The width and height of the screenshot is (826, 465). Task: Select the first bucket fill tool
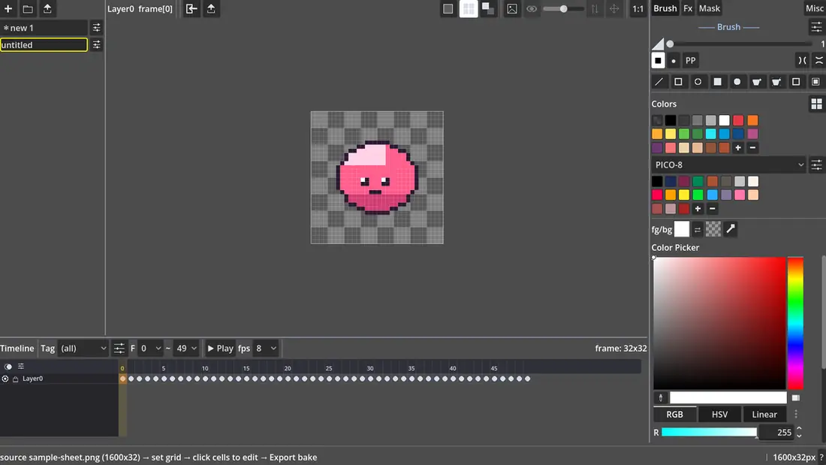756,82
